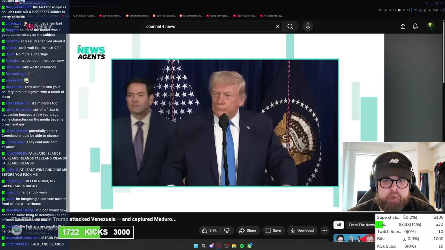This screenshot has width=445, height=250.
Task: Open the '[LIVE] sorry gu...' bookmark
Action: click(244, 16)
